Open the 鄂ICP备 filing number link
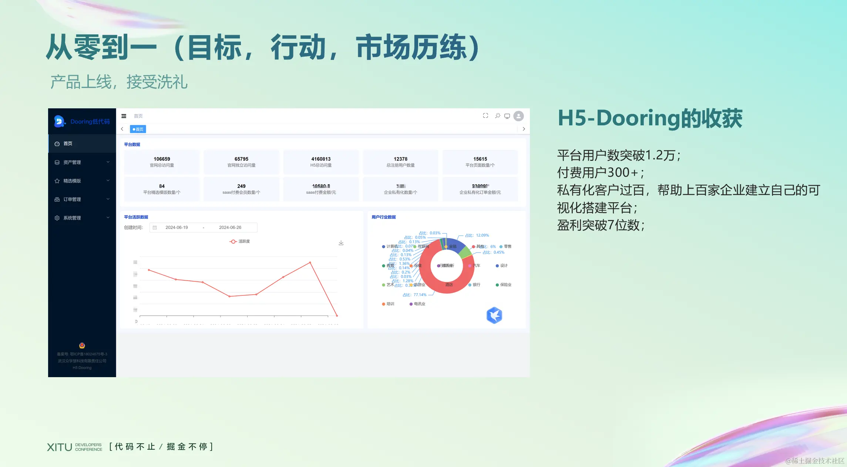 82,354
